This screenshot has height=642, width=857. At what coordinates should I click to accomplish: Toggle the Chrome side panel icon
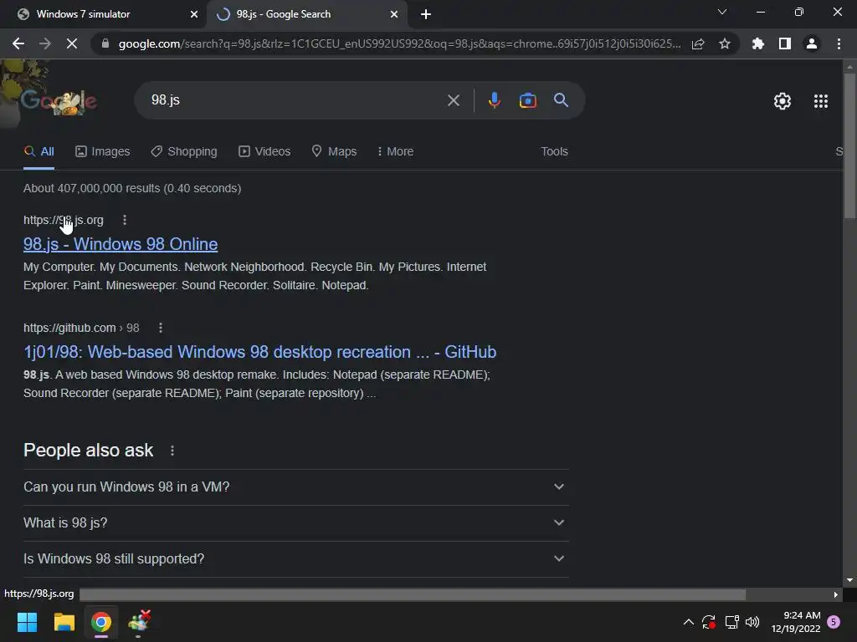pyautogui.click(x=785, y=43)
